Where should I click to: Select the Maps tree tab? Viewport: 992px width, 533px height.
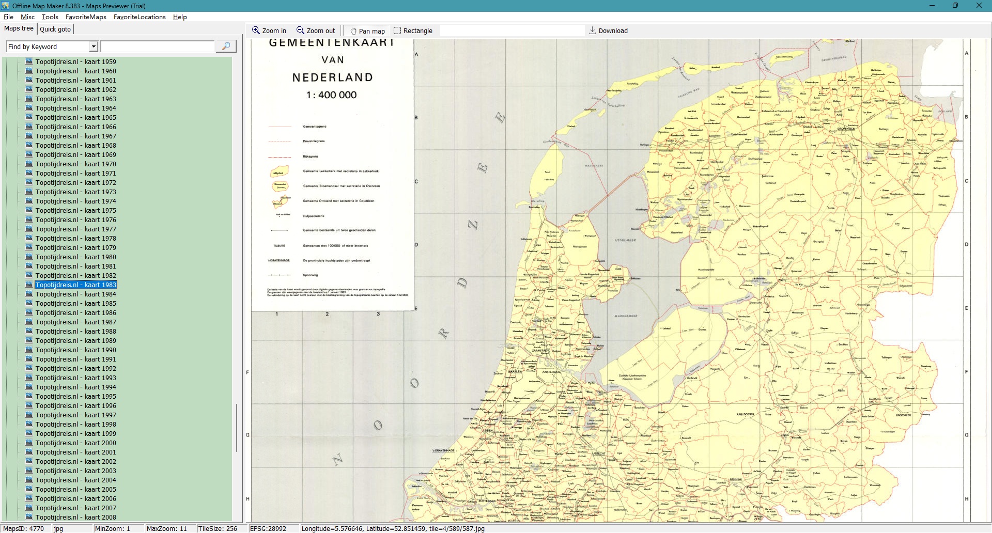point(19,28)
